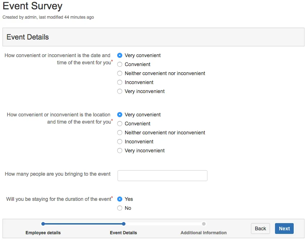Go Back to the previous page
The height and width of the screenshot is (240, 307).
point(260,229)
